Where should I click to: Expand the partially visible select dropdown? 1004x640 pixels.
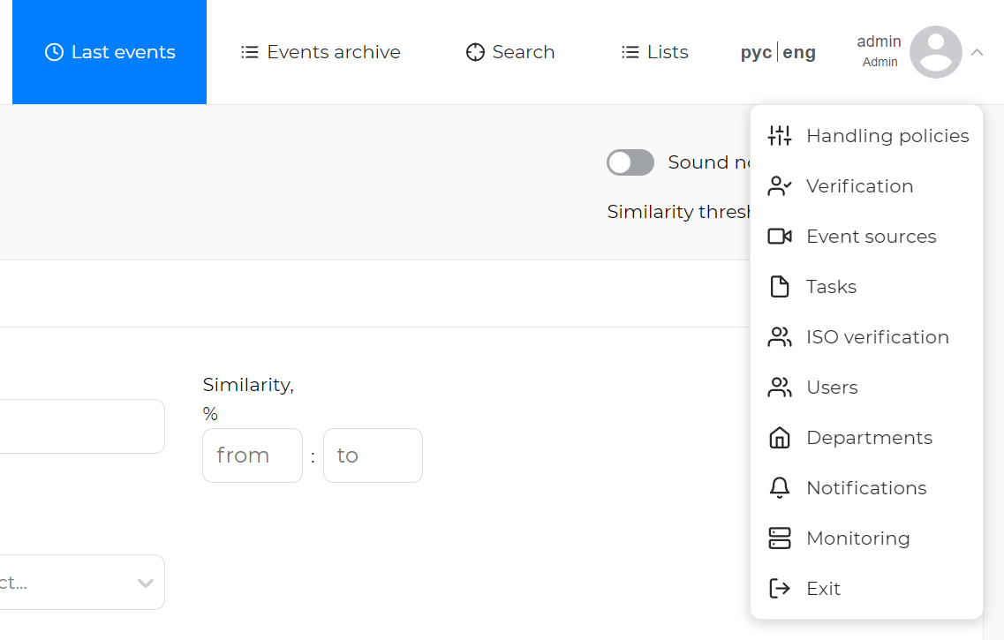(x=145, y=583)
